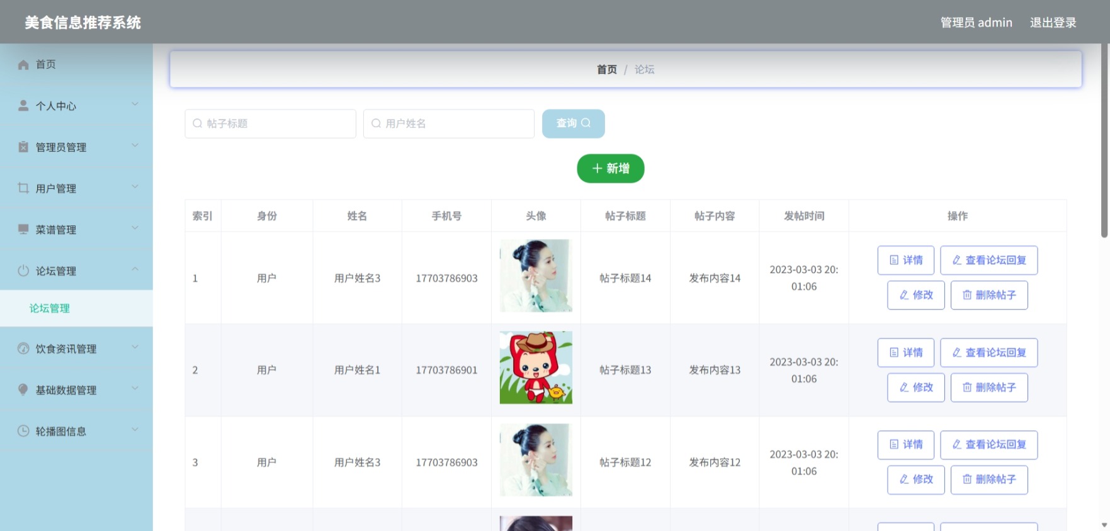Image resolution: width=1110 pixels, height=531 pixels.
Task: Click pencil icon on 修改 for 帖子标题13
Action: tap(904, 387)
